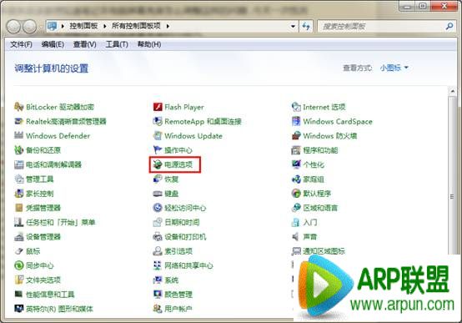462x323 pixels.
Task: Open the 帮助(H) menu
Action: click(x=149, y=44)
